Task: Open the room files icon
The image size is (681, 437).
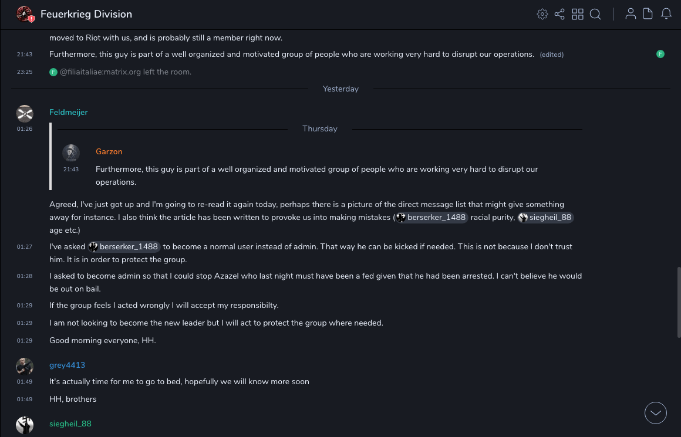Action: click(x=648, y=14)
